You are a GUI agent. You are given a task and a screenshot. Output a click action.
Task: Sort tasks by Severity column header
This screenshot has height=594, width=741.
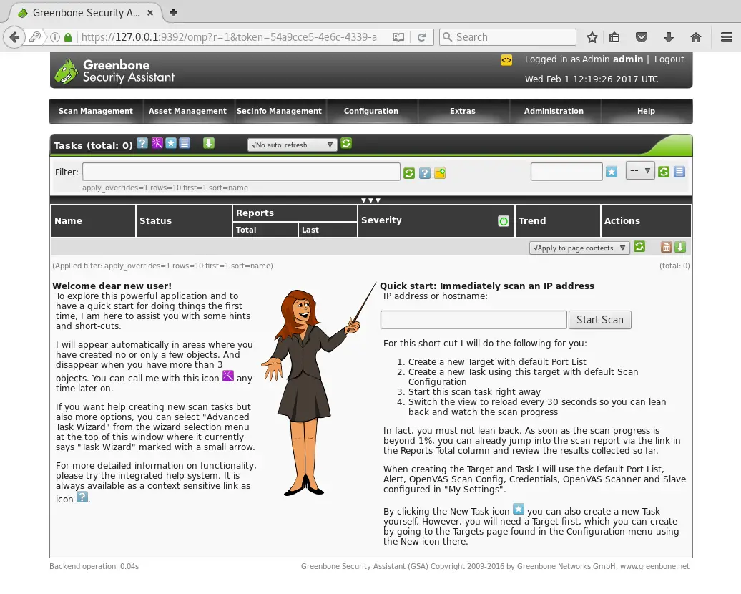tap(381, 220)
